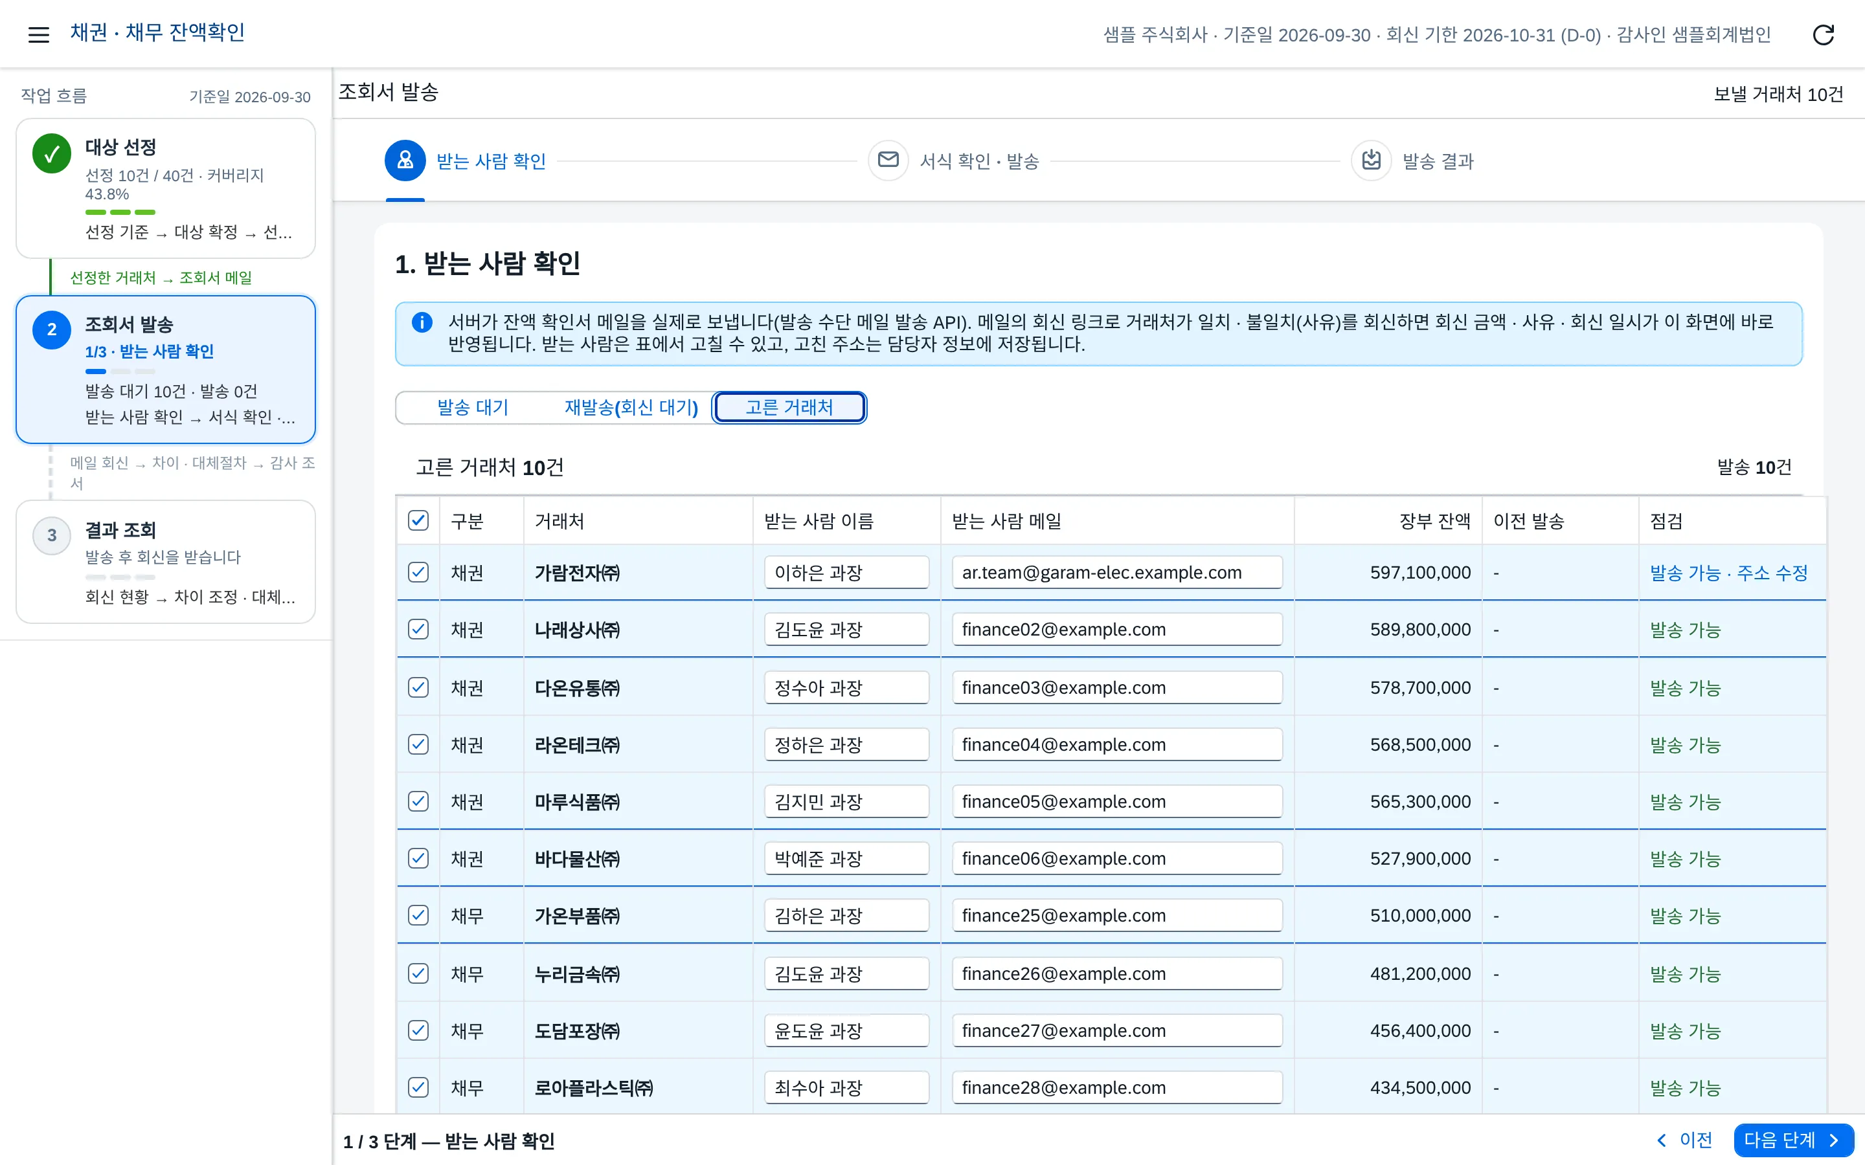The image size is (1865, 1165).
Task: Edit recipient name field 최수아 과장
Action: click(x=846, y=1087)
